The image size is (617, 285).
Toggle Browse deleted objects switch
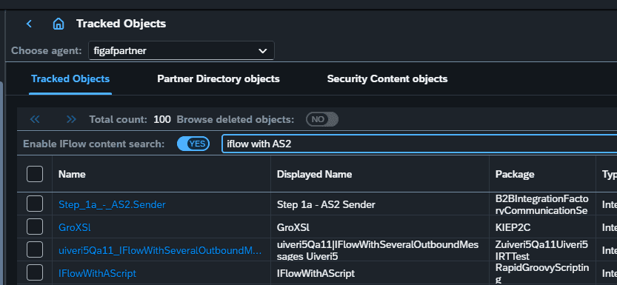pyautogui.click(x=322, y=119)
